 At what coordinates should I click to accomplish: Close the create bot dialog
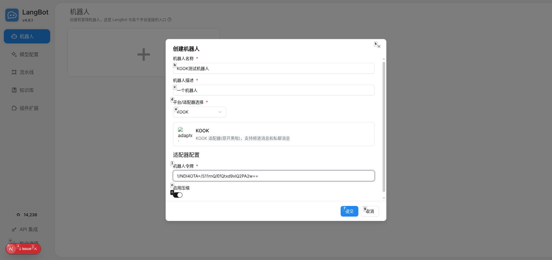[x=379, y=46]
